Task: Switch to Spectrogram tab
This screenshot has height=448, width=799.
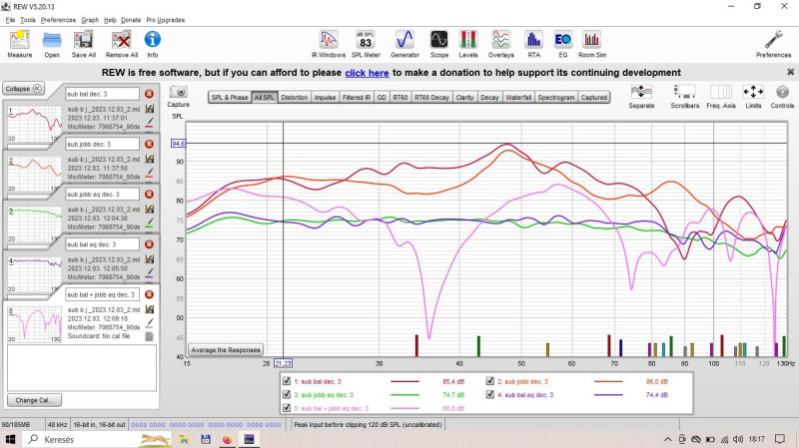Action: (x=556, y=97)
